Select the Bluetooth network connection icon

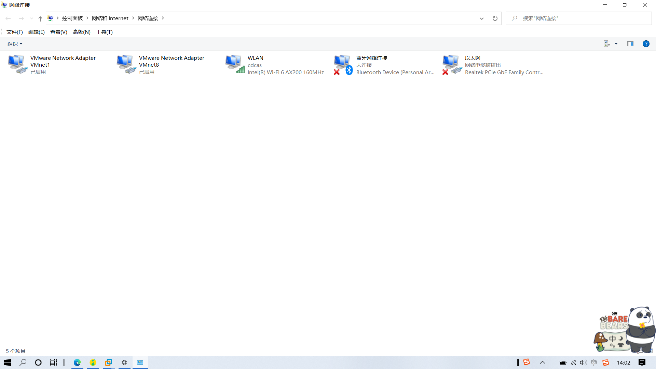point(343,64)
